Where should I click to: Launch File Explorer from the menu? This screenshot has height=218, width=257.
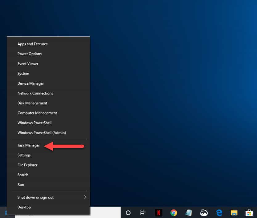point(48,165)
